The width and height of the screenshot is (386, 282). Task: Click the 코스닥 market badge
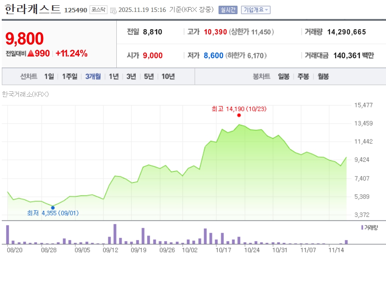(x=98, y=9)
